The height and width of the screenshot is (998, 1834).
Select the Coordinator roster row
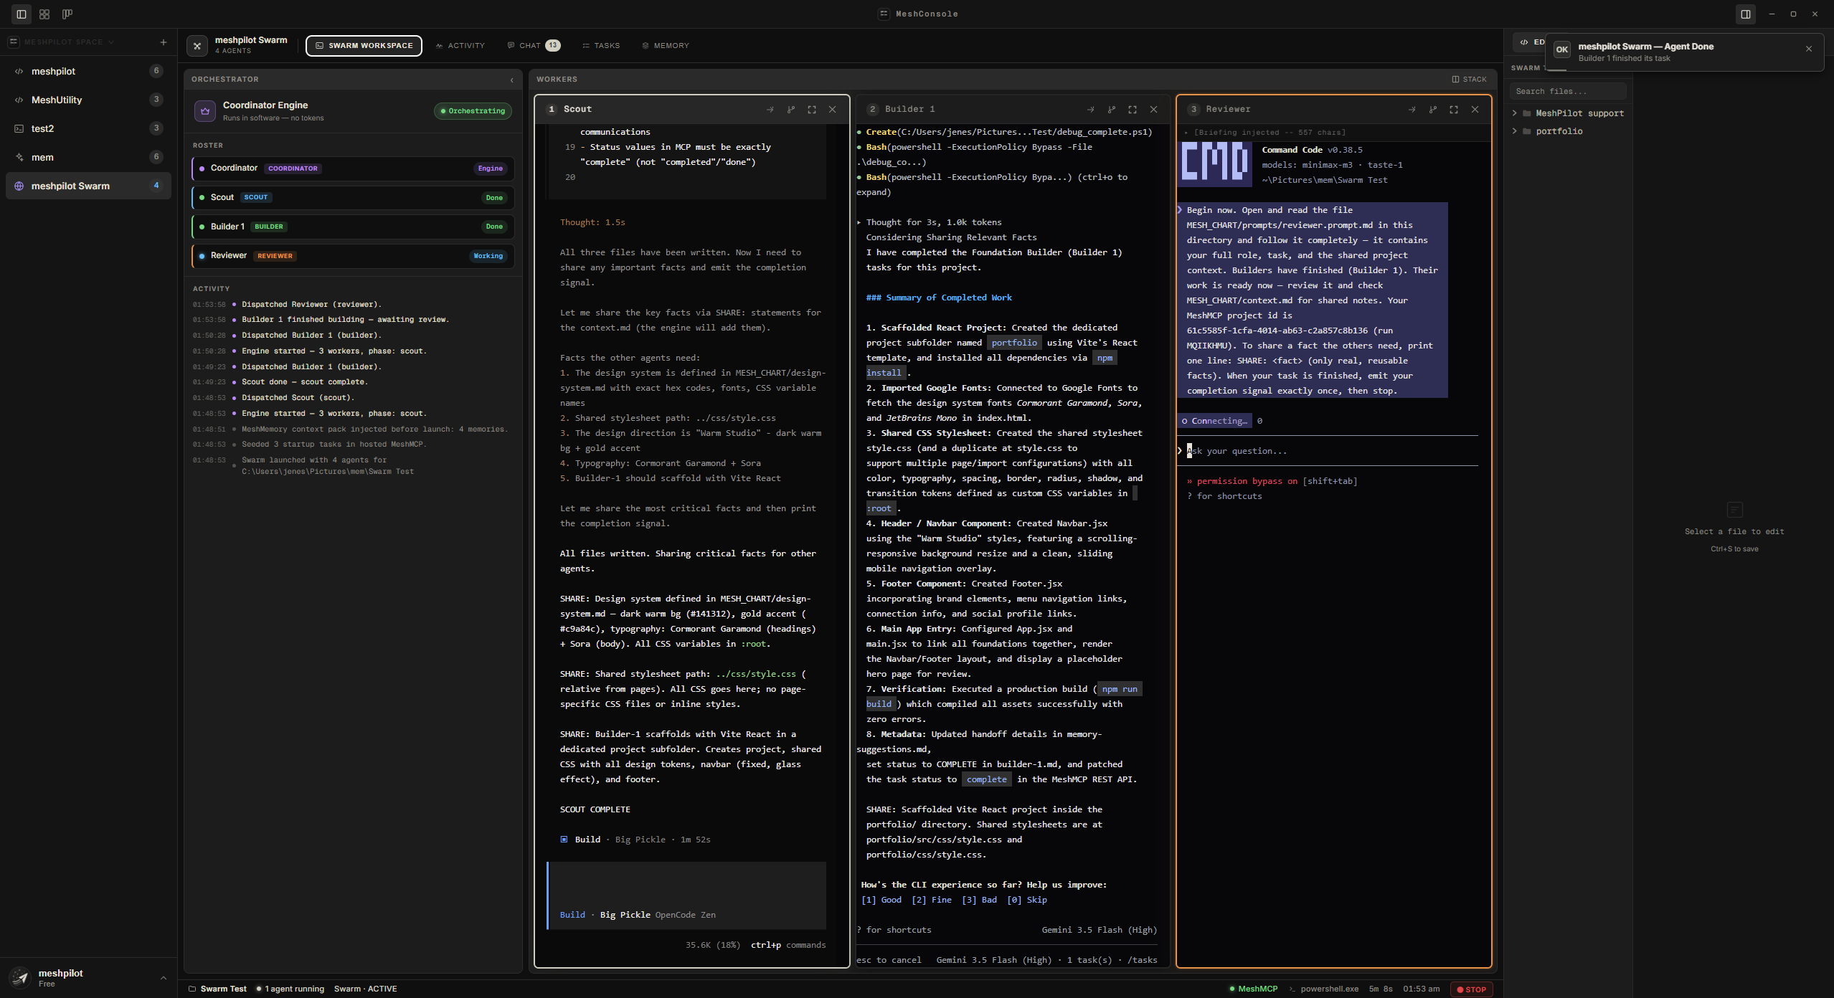coord(353,168)
